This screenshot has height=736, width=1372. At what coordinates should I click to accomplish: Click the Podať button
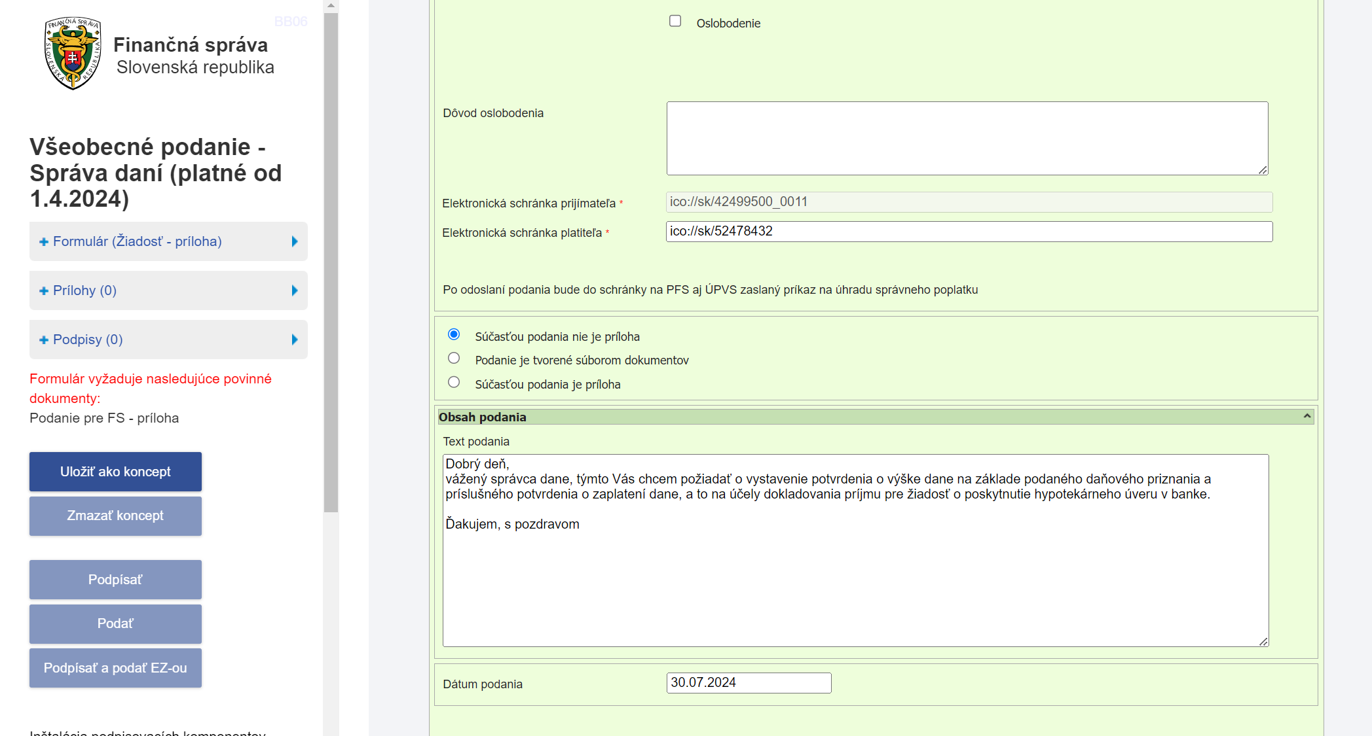coord(115,623)
